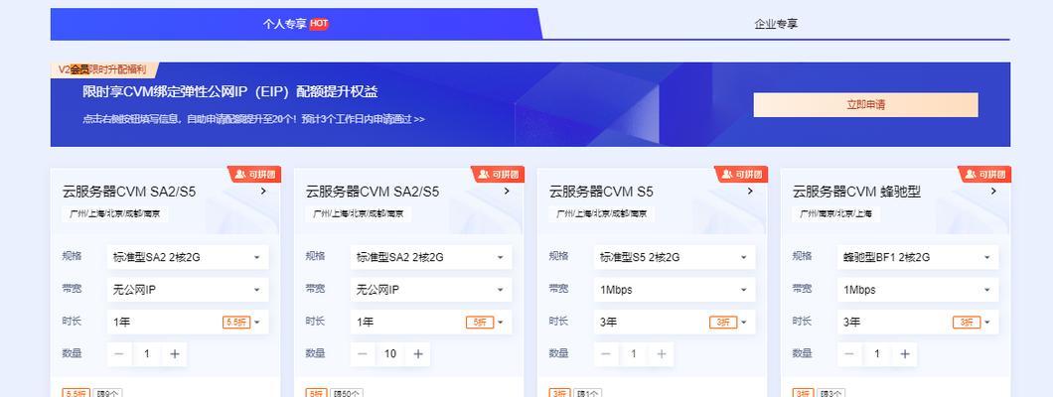Screen dimensions: 1053x397
Task: Click the V2会员限时升配福利 tag
Action: tap(104, 69)
